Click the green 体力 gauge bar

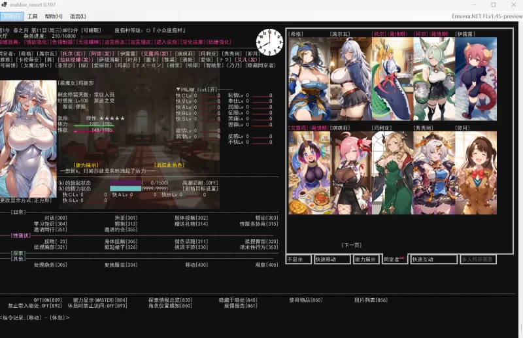point(93,125)
